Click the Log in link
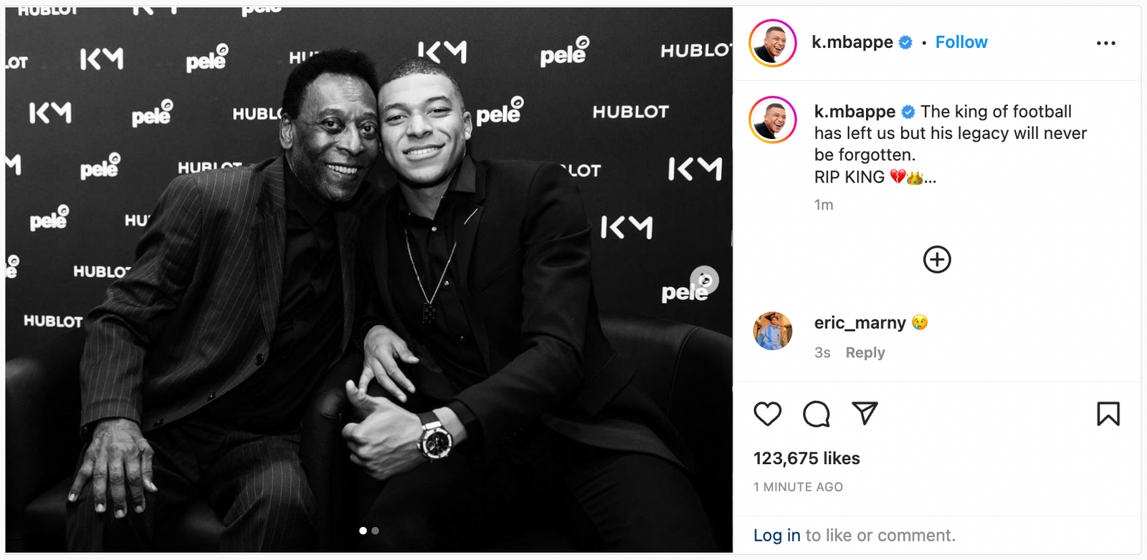Image resolution: width=1147 pixels, height=560 pixels. click(777, 536)
